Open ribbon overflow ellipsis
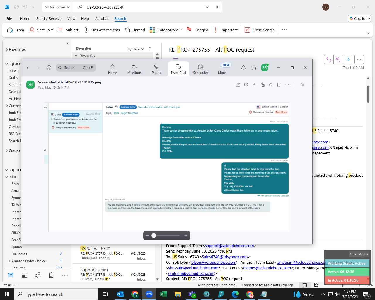Viewport: 375px width, 300px height. pos(284,30)
